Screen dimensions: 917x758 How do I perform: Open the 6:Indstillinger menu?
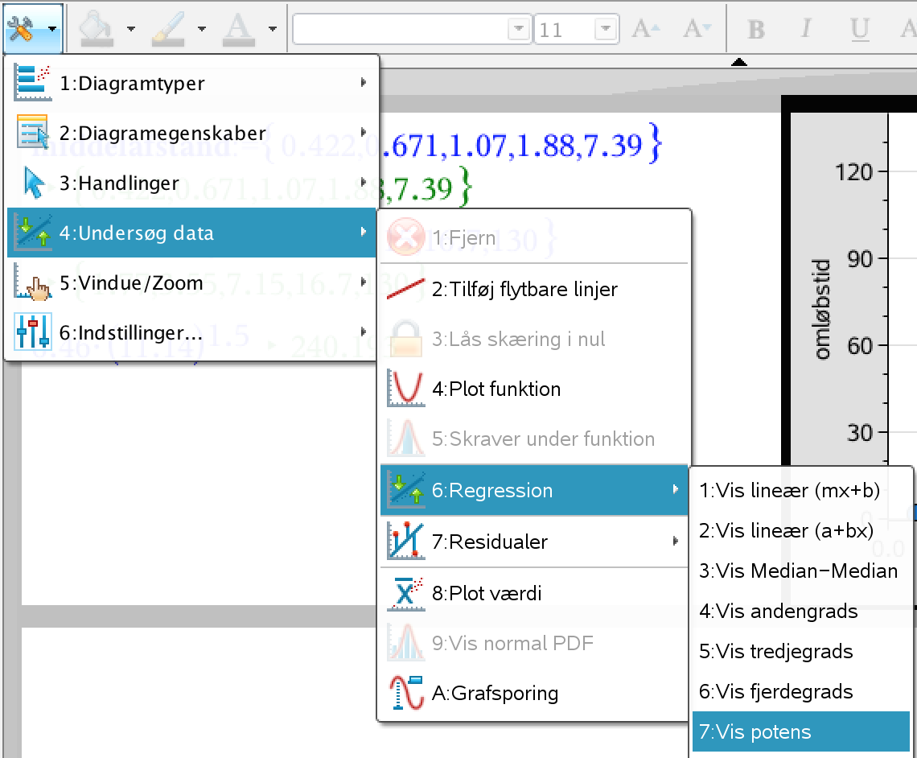191,333
